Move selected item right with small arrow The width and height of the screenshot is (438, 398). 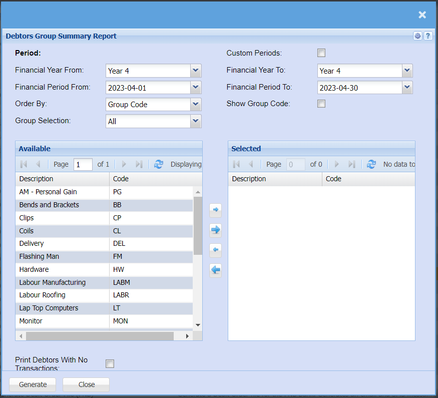click(x=215, y=210)
